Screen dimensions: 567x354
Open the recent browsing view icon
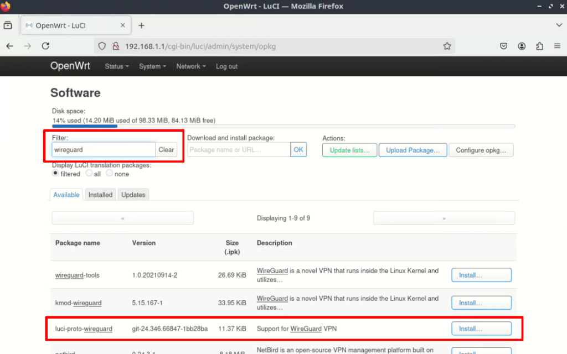point(8,25)
